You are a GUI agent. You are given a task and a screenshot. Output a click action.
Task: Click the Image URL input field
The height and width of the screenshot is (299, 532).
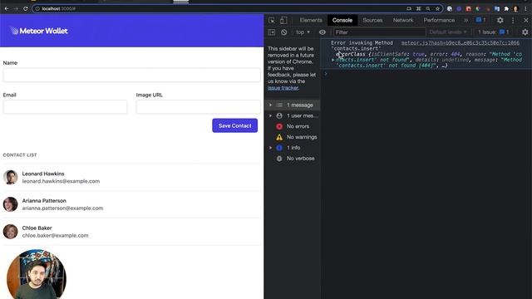pyautogui.click(x=198, y=107)
